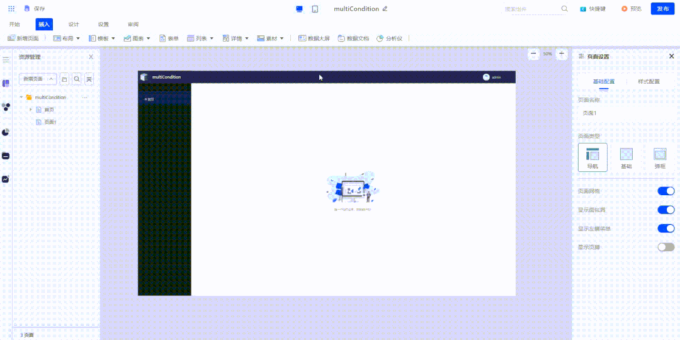Close the 页面设置 panel
Viewport: 680px width, 340px height.
pyautogui.click(x=671, y=57)
